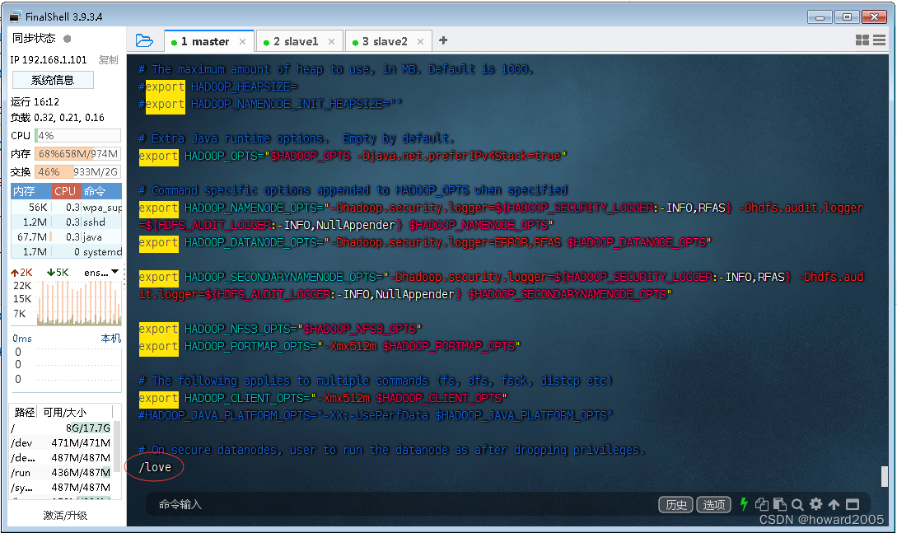Select the /dev disk path row
Image resolution: width=897 pixels, height=533 pixels.
point(61,442)
